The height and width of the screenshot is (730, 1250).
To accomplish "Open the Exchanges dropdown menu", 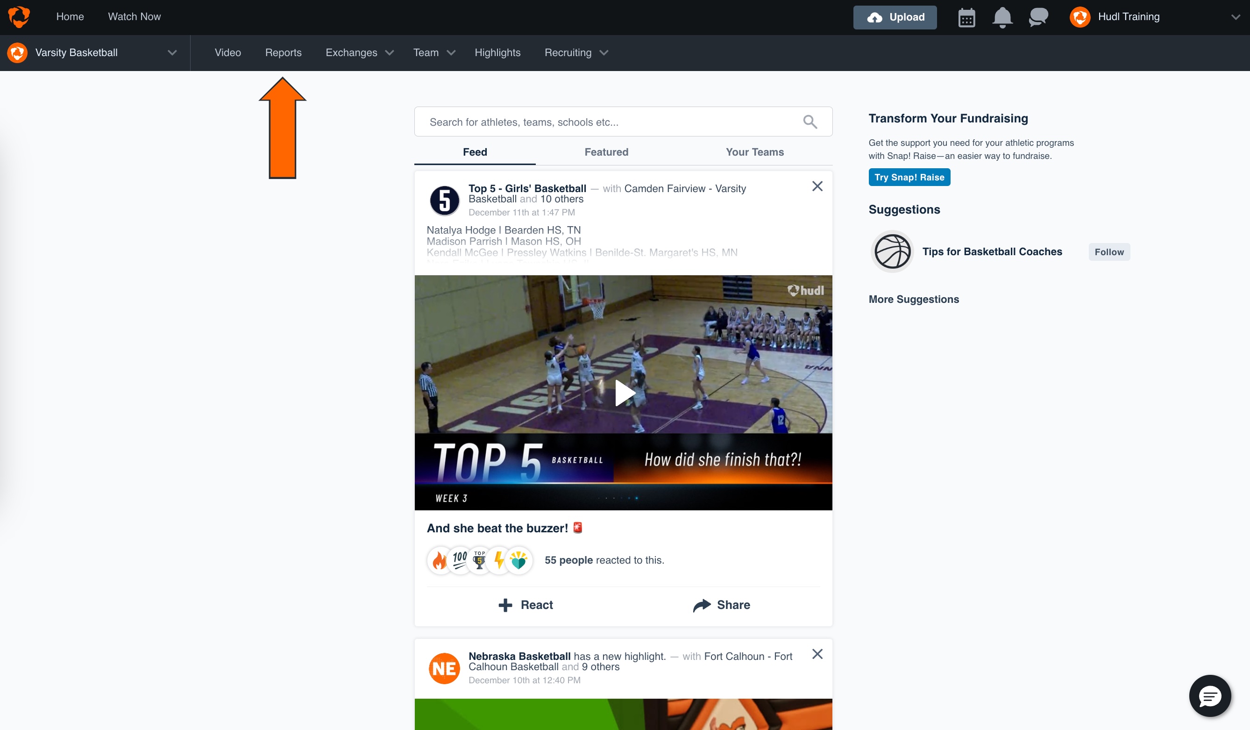I will (x=359, y=53).
